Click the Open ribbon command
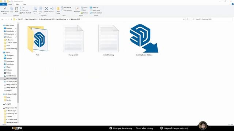234x131 pixels. pos(84,7)
